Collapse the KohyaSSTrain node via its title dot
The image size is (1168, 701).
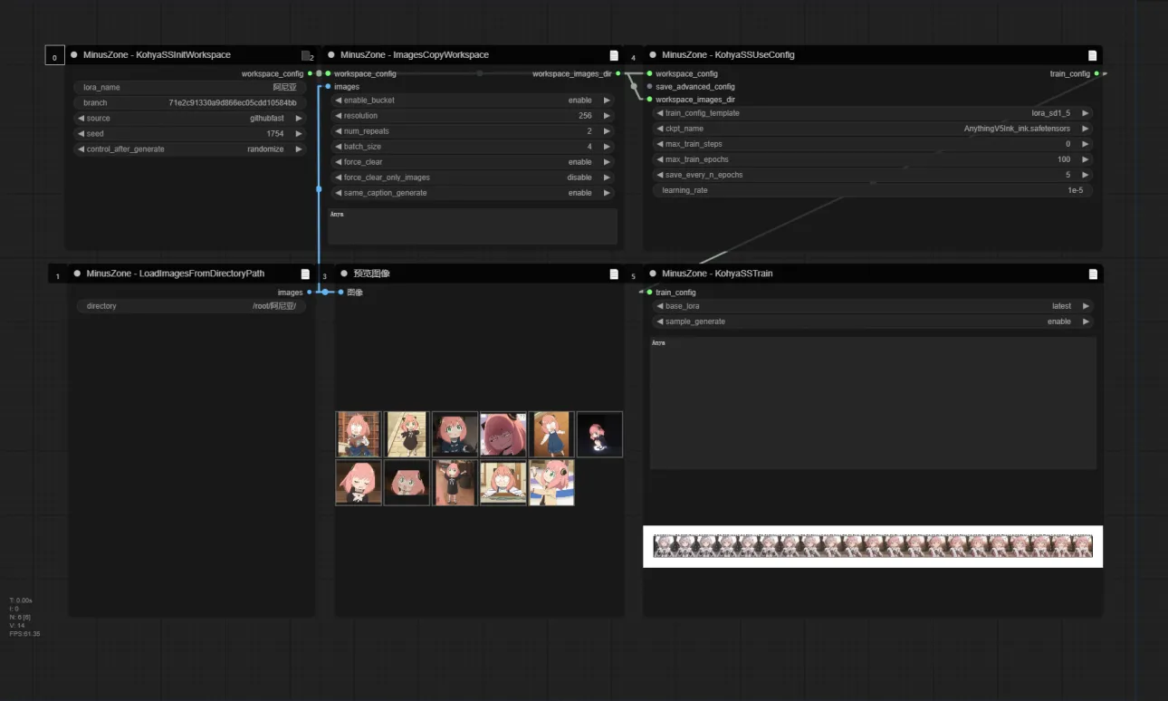653,274
